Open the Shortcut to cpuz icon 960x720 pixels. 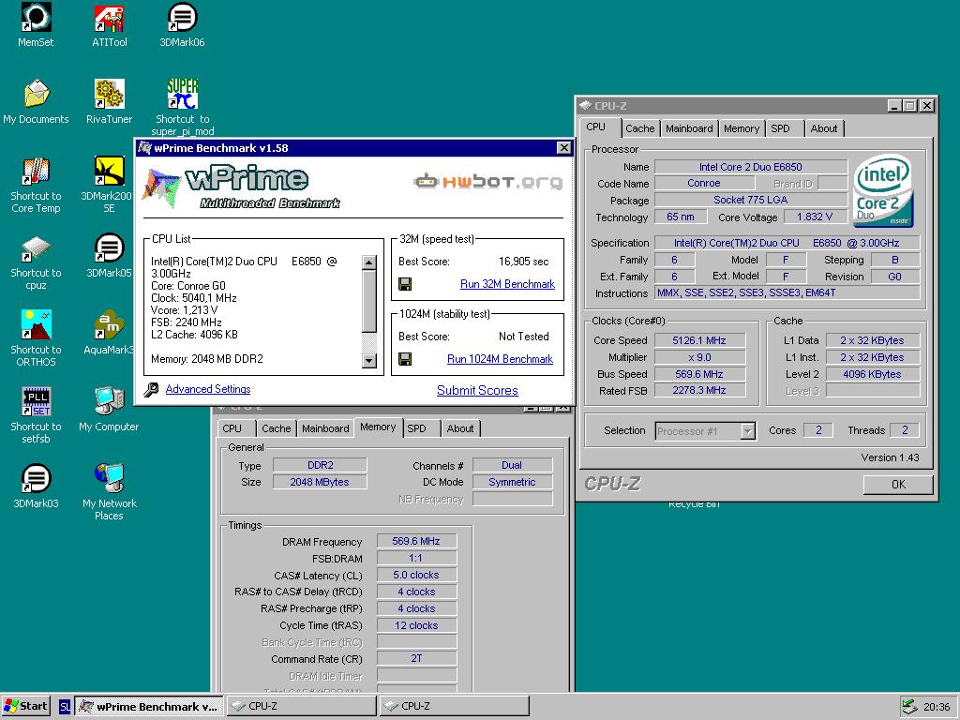point(36,247)
